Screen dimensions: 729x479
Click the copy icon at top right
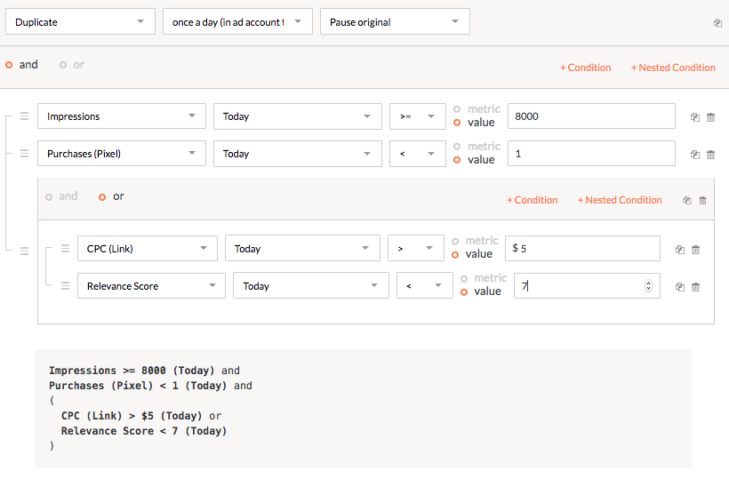tap(717, 23)
